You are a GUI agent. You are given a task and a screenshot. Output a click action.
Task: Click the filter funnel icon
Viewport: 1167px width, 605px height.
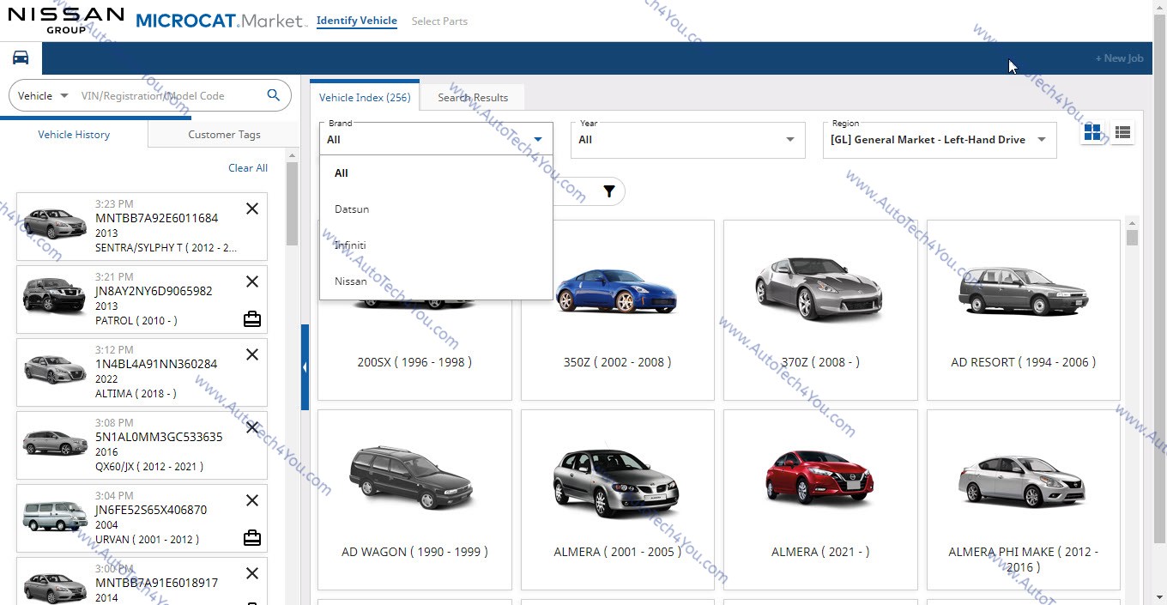tap(608, 191)
